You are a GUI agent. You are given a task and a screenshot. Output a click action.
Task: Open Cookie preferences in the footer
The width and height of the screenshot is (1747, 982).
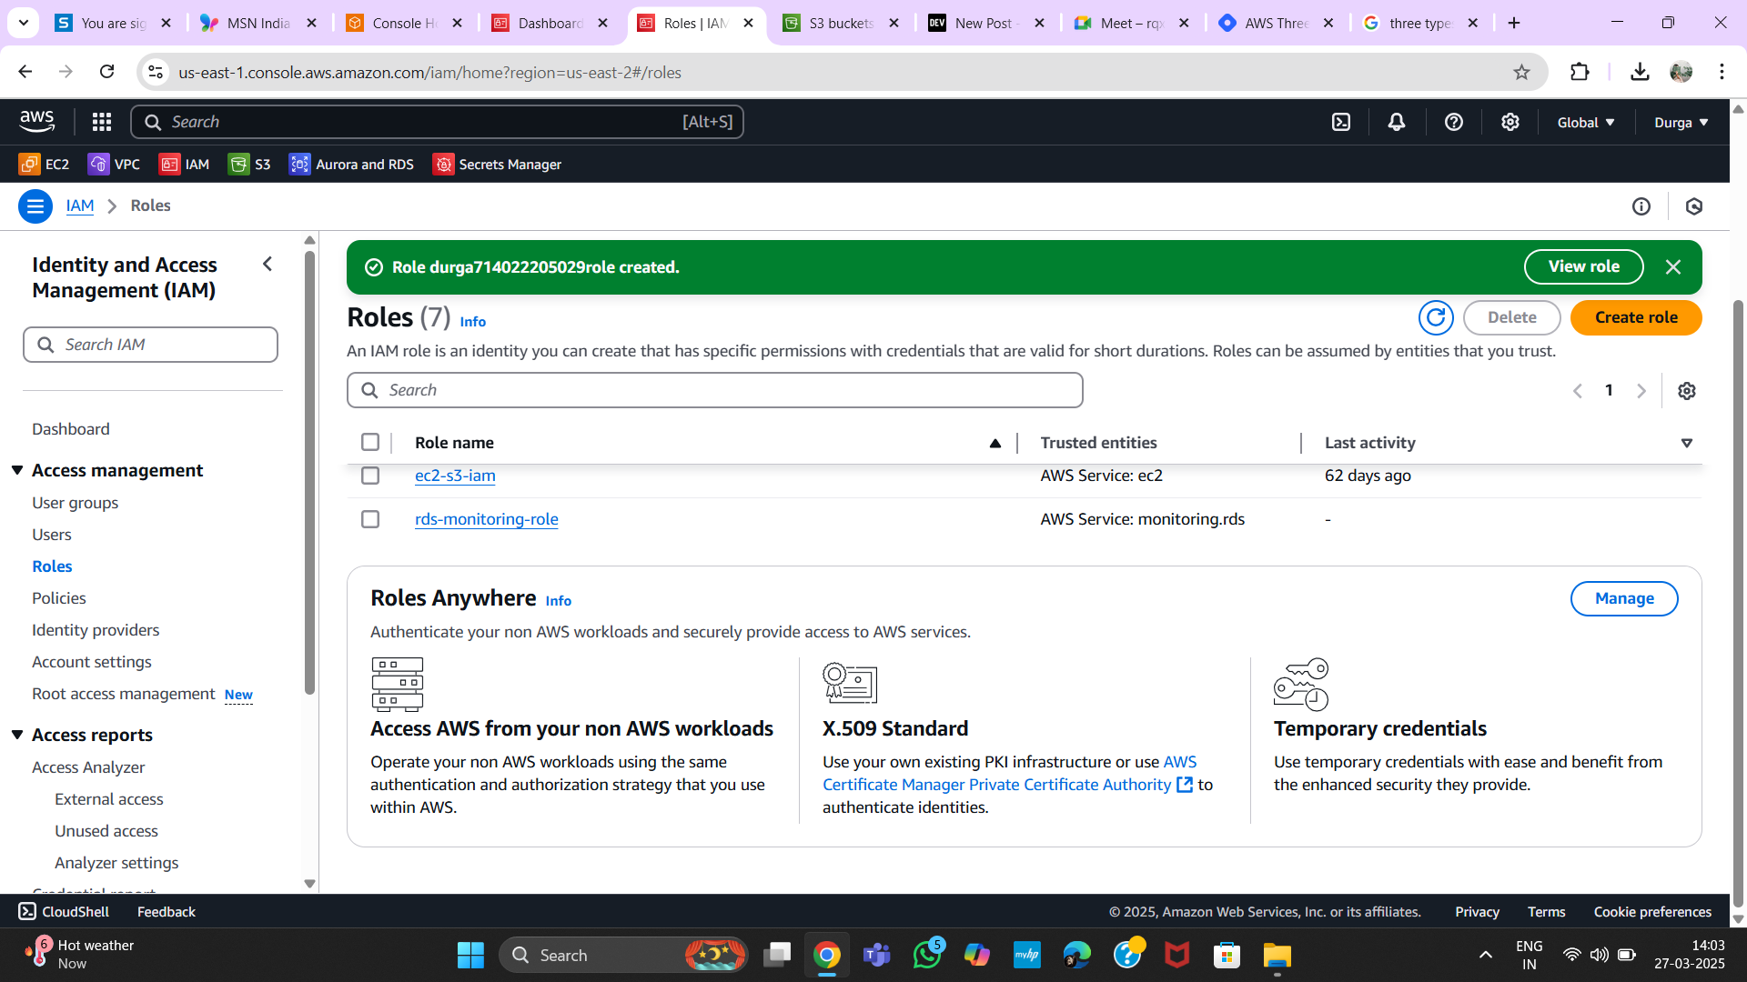pyautogui.click(x=1652, y=912)
